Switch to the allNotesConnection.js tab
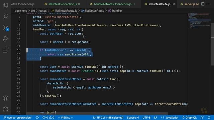Image resolution: width=214 pixels, height=120 pixels. (62, 4)
